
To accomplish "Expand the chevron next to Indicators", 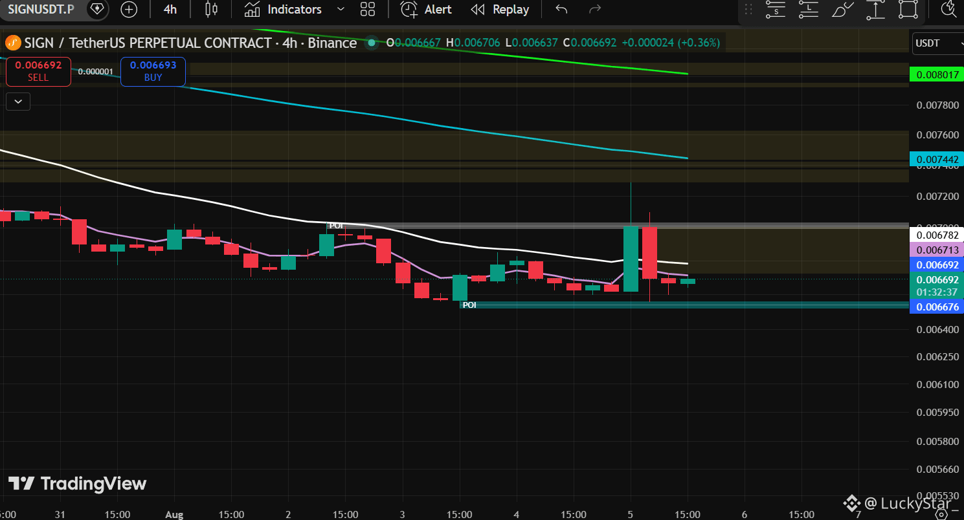I will 341,10.
